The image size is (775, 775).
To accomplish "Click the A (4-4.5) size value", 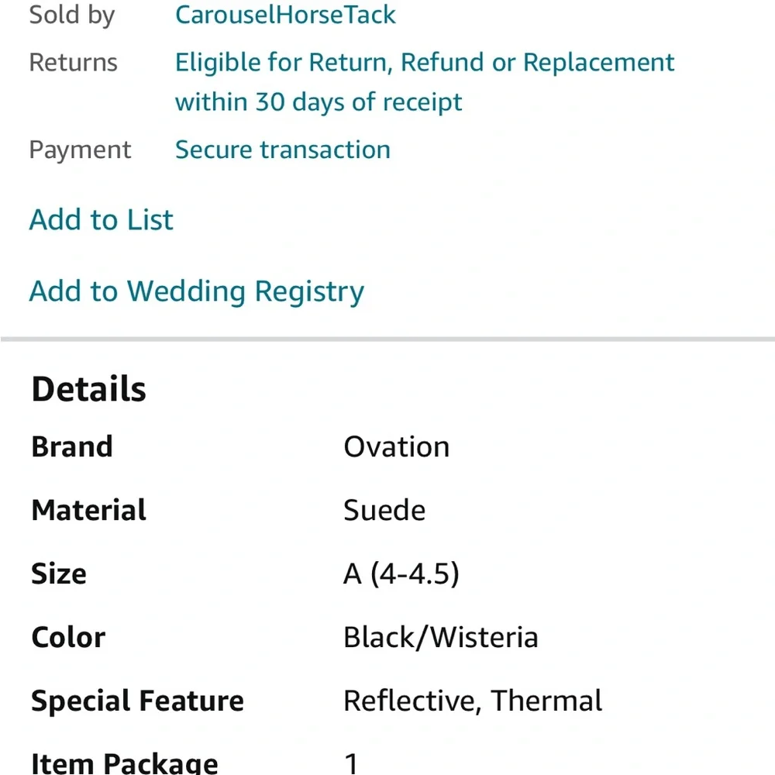I will click(401, 573).
